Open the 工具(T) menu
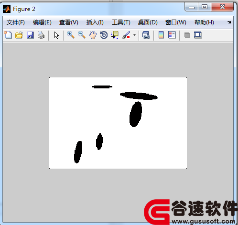This screenshot has height=225, width=238. (121, 22)
